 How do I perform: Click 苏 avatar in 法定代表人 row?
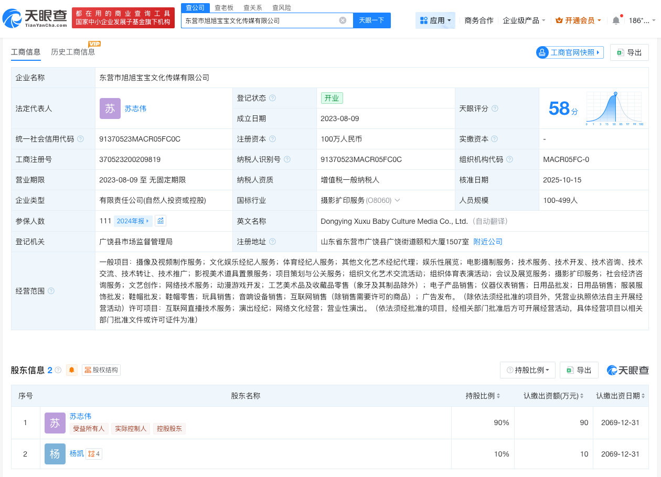coord(110,109)
